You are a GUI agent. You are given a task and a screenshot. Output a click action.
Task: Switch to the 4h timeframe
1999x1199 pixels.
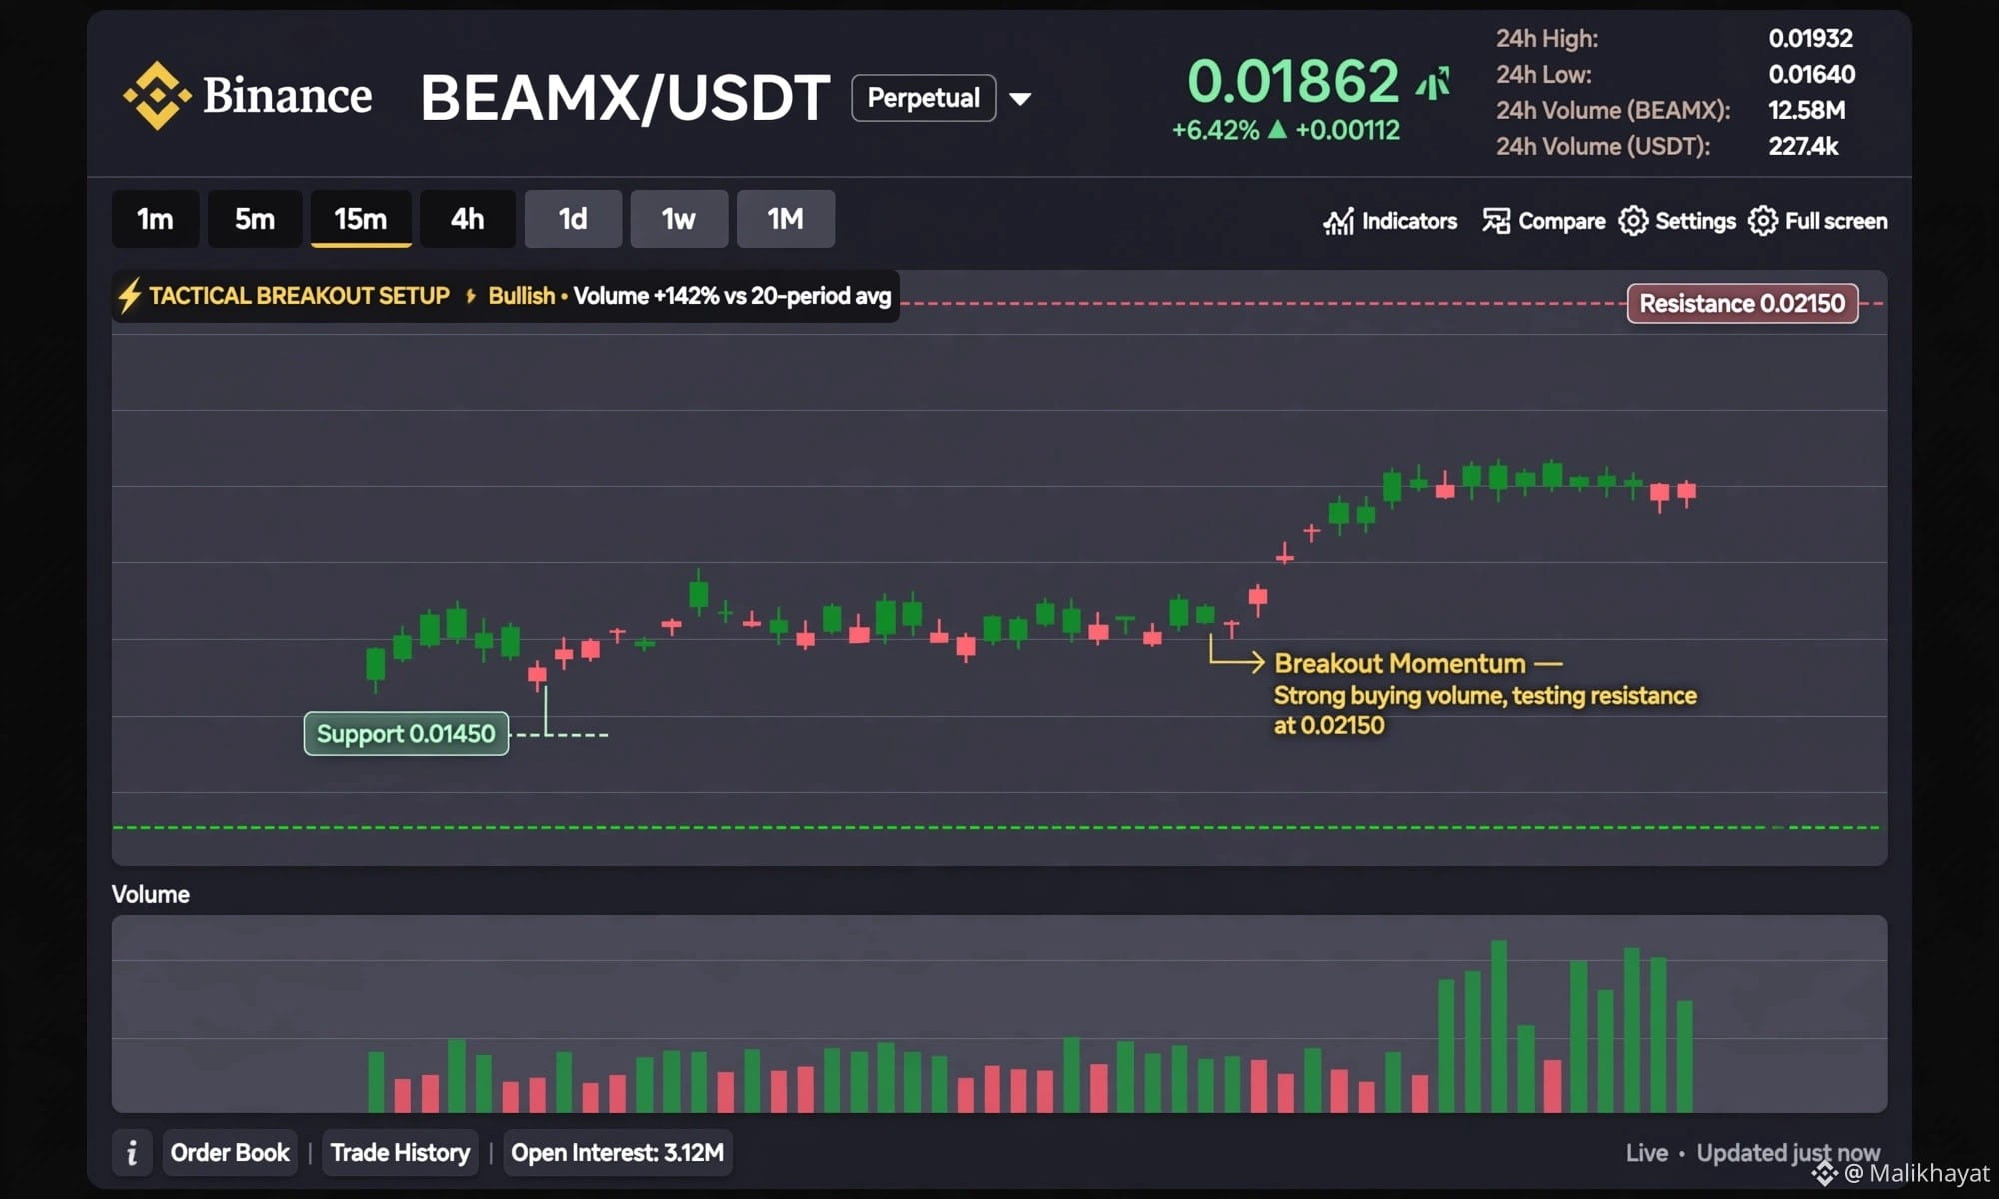[467, 219]
